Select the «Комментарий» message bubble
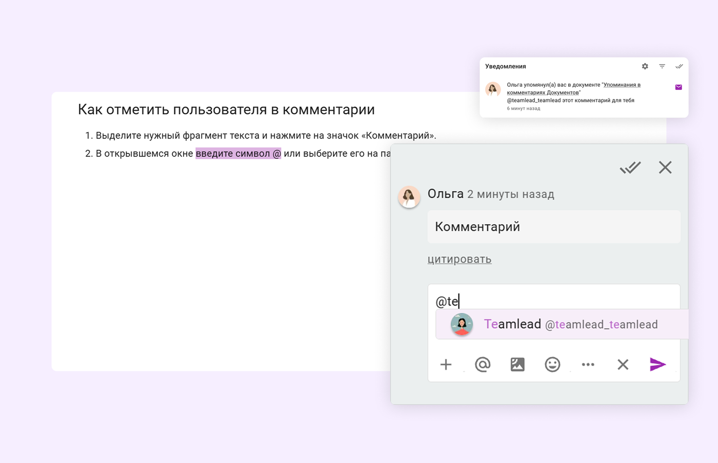 coord(553,227)
